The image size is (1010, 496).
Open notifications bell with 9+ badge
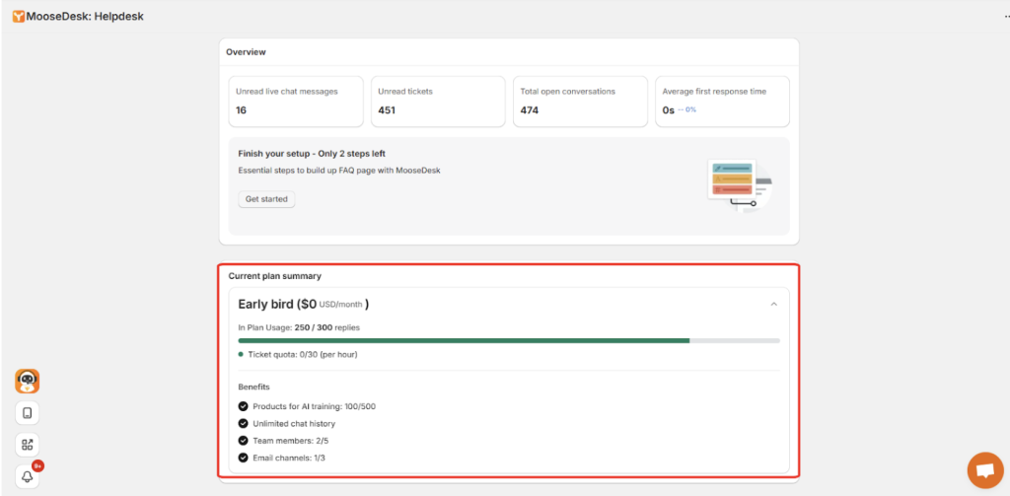(28, 476)
